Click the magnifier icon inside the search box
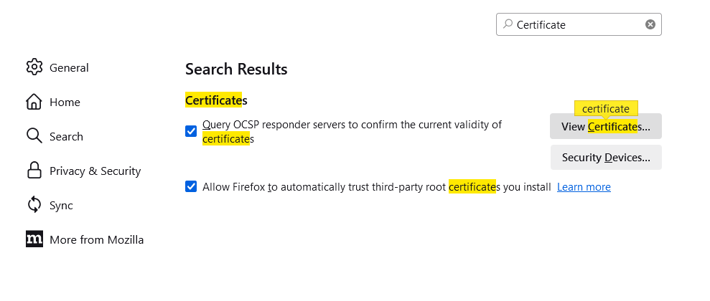The width and height of the screenshot is (710, 301). tap(508, 24)
